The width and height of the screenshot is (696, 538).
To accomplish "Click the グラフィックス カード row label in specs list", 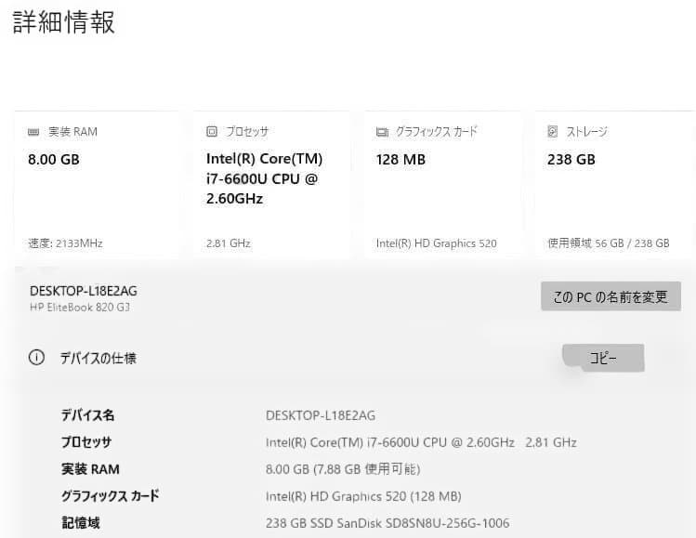I will click(110, 496).
